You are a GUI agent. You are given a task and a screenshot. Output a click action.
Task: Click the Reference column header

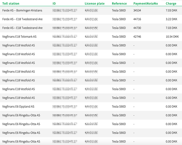(119, 3)
